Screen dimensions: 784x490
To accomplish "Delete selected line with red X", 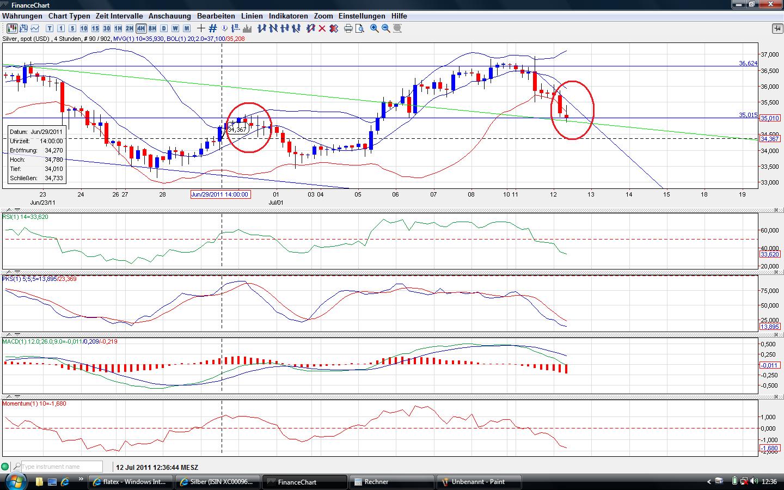I will point(322,28).
